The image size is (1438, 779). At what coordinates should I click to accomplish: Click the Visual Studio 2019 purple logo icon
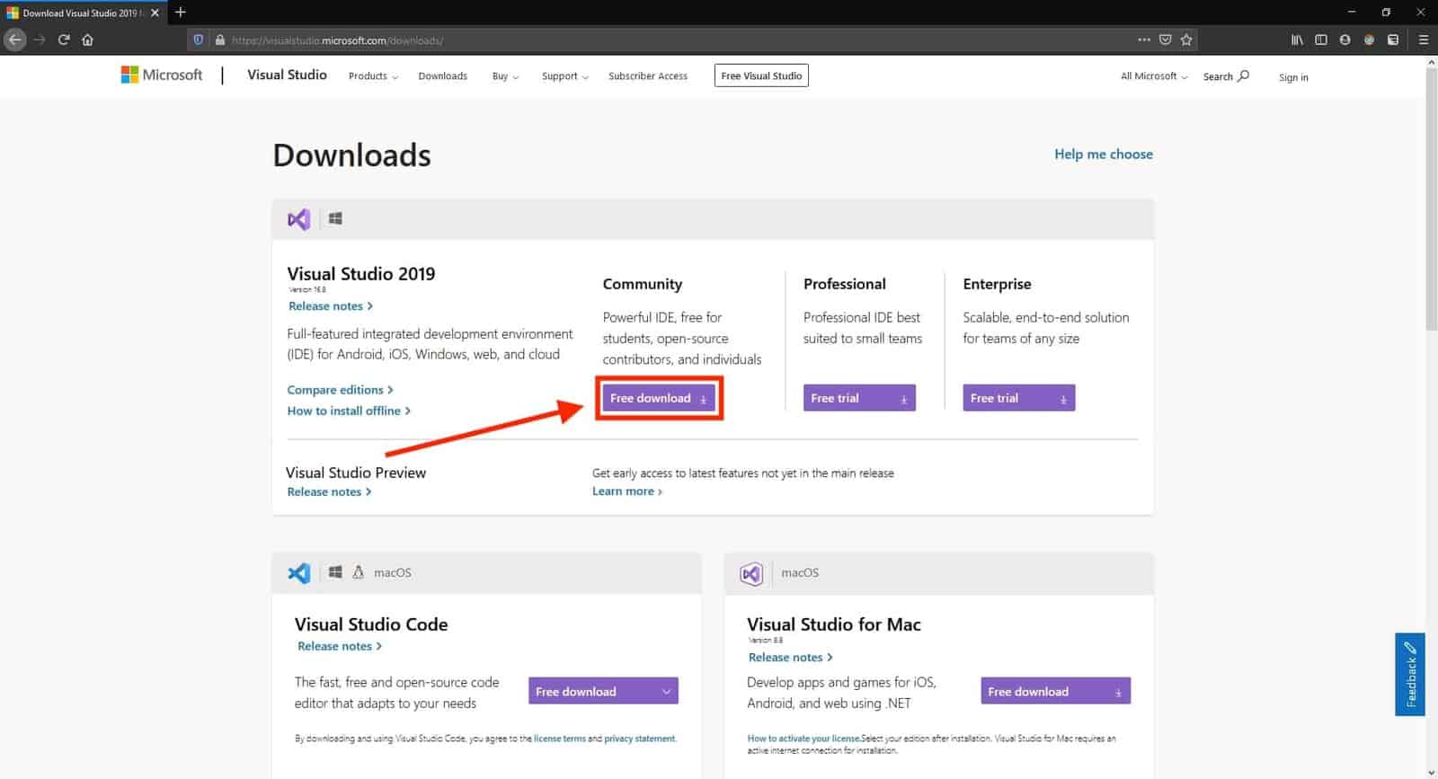[299, 218]
